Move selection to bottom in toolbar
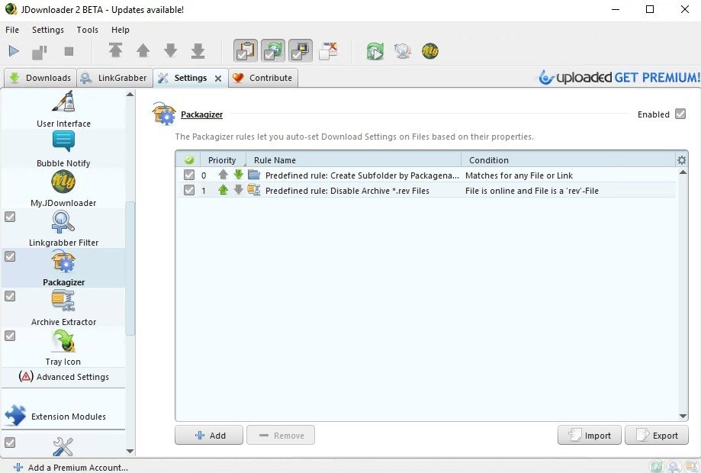Image resolution: width=701 pixels, height=473 pixels. click(x=198, y=50)
